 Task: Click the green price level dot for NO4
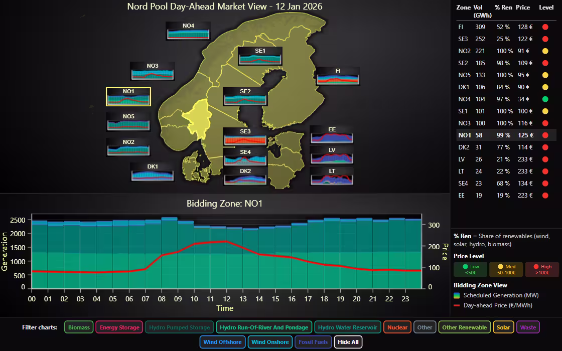click(545, 99)
